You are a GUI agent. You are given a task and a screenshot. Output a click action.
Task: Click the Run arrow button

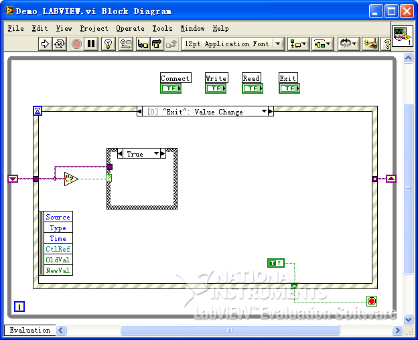tap(45, 44)
